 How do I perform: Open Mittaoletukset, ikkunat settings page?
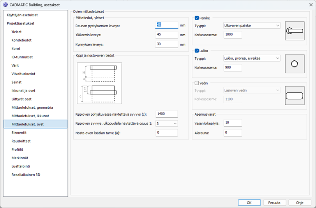click(x=30, y=116)
